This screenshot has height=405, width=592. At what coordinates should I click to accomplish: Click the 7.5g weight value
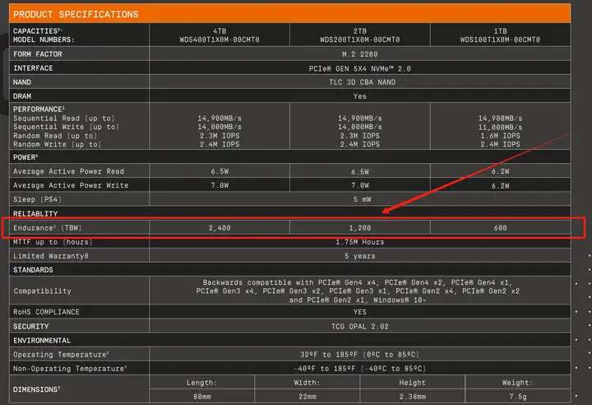[x=517, y=397]
